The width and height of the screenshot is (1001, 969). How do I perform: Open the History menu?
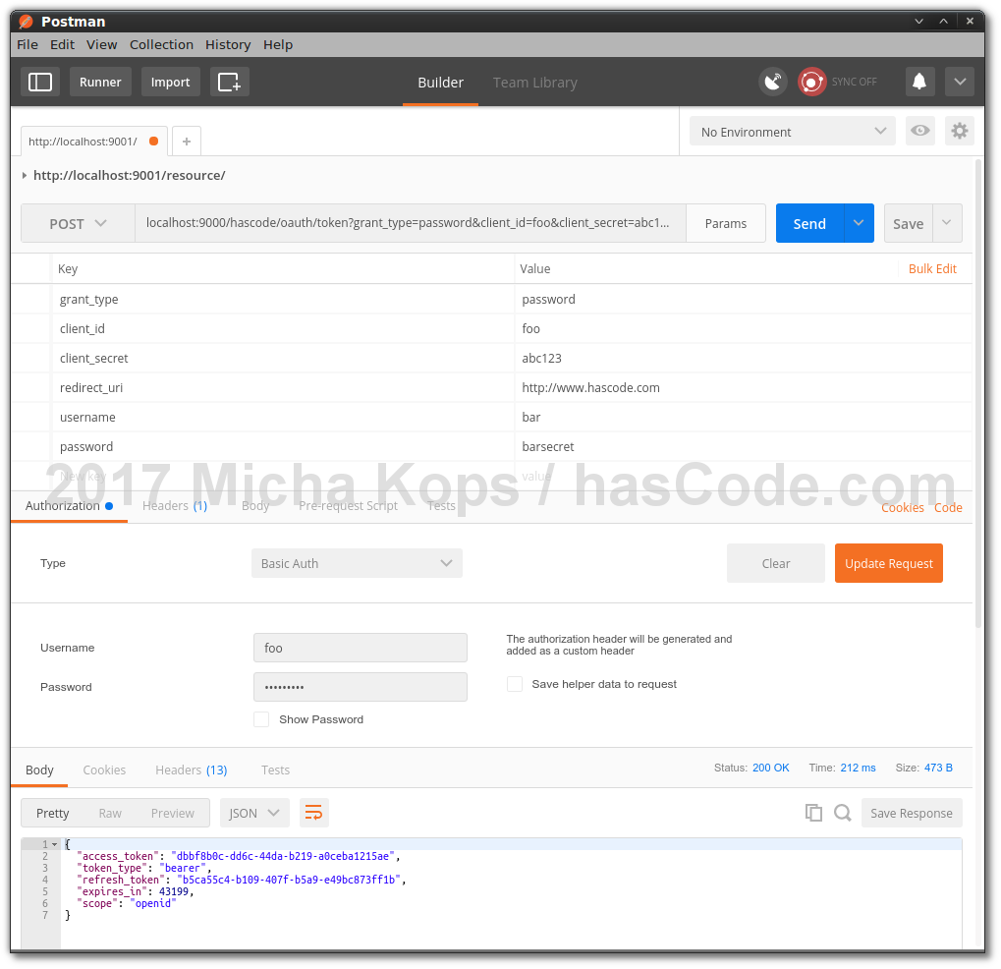(227, 44)
